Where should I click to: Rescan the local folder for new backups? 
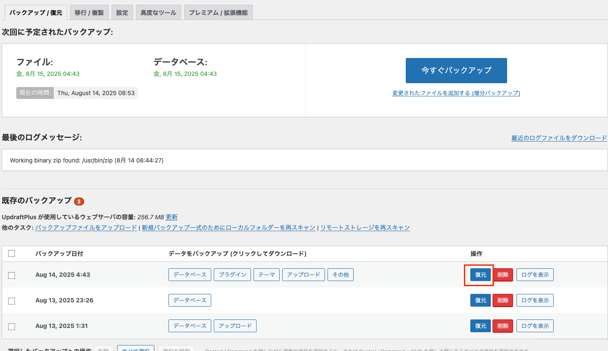(228, 227)
